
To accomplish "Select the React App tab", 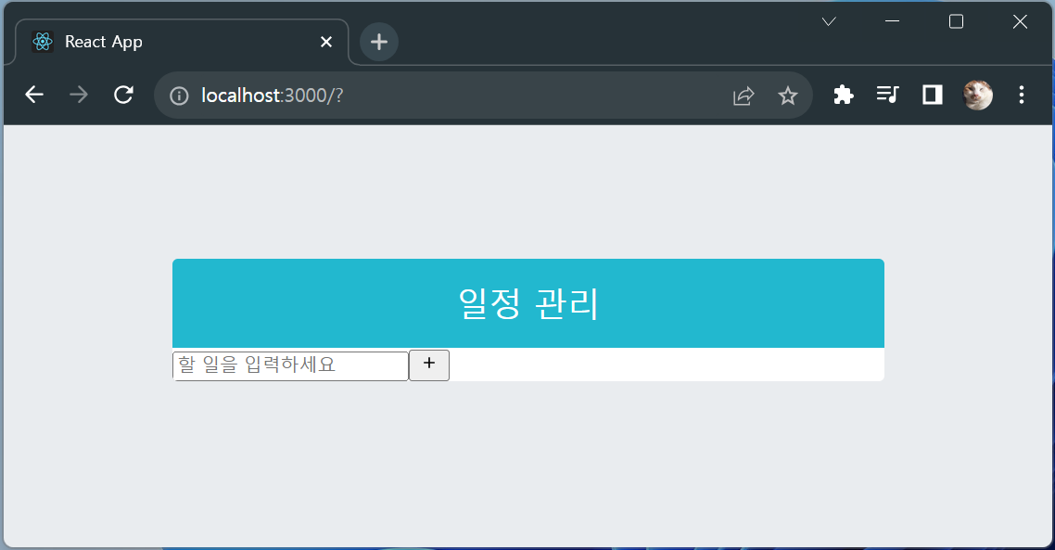I will [x=182, y=42].
